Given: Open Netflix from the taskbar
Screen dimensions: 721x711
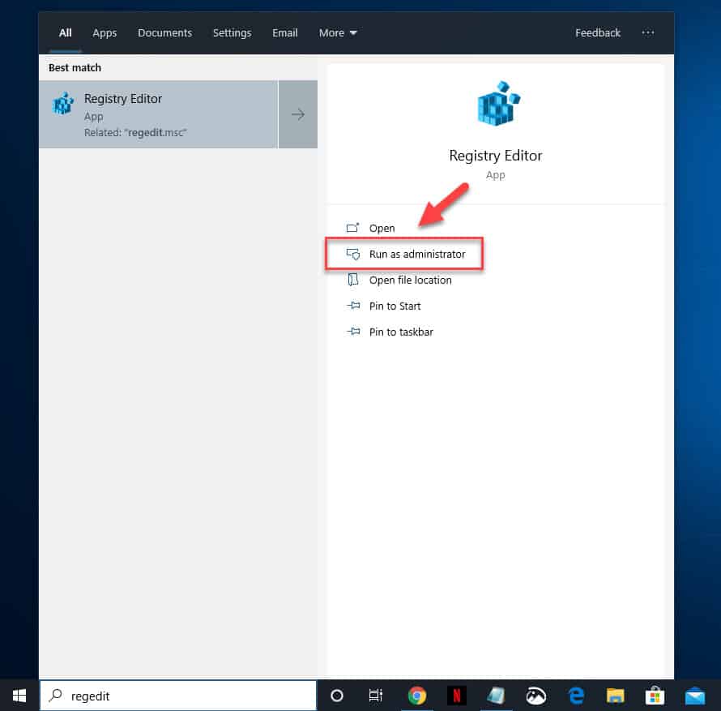Looking at the screenshot, I should (457, 696).
